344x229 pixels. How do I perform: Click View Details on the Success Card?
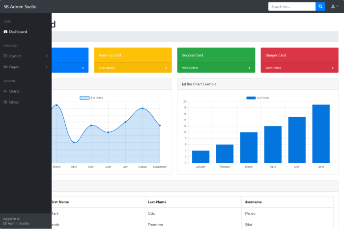pos(190,68)
